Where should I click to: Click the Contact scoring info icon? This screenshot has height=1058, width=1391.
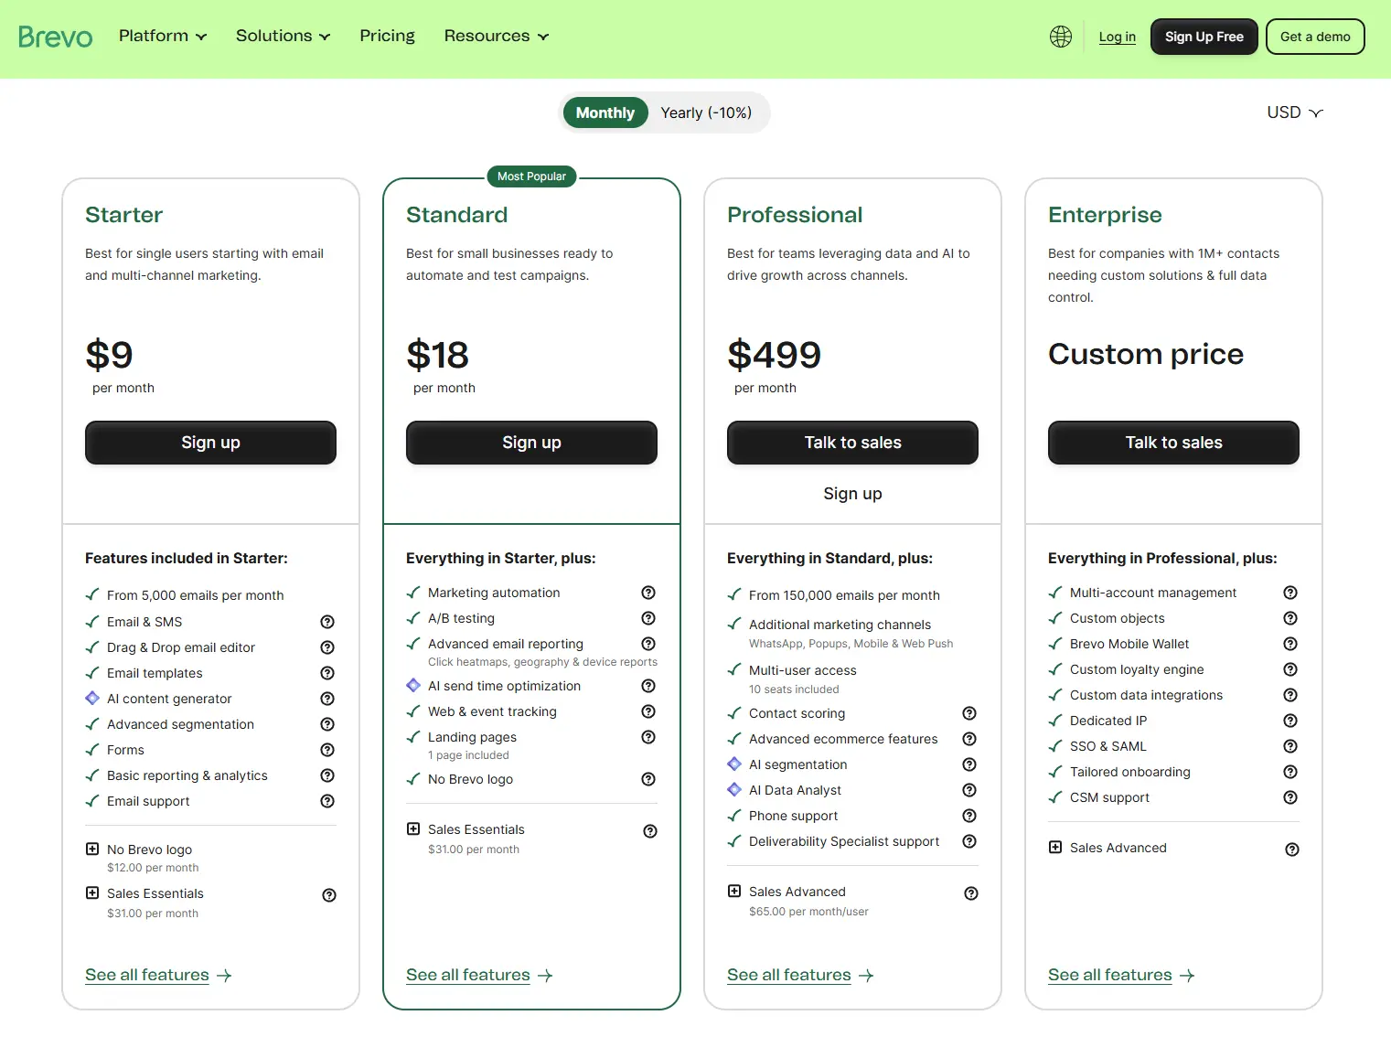click(x=969, y=713)
